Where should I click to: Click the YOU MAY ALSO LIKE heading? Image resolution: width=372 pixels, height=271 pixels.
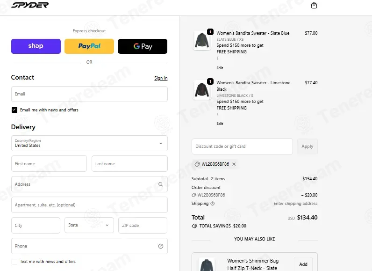(255, 239)
